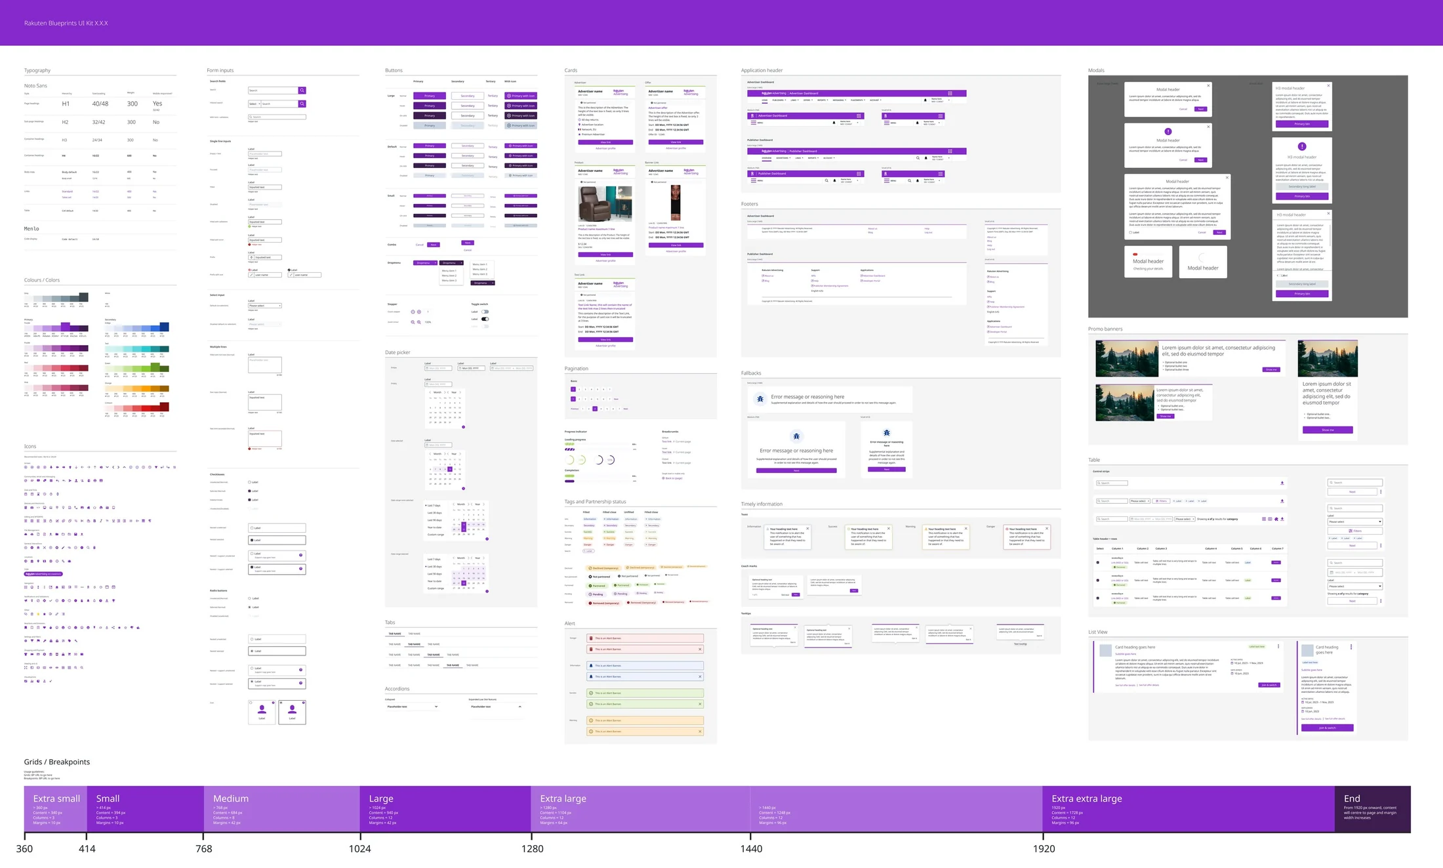Click Show me on the widest promo banner
This screenshot has height=868, width=1443.
1271,369
